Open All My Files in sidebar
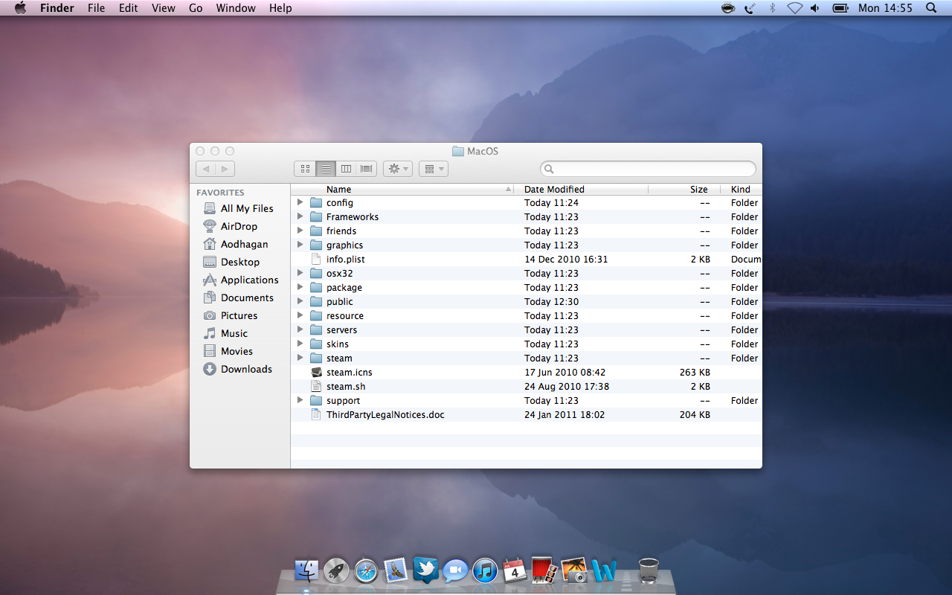The width and height of the screenshot is (952, 595). click(238, 208)
